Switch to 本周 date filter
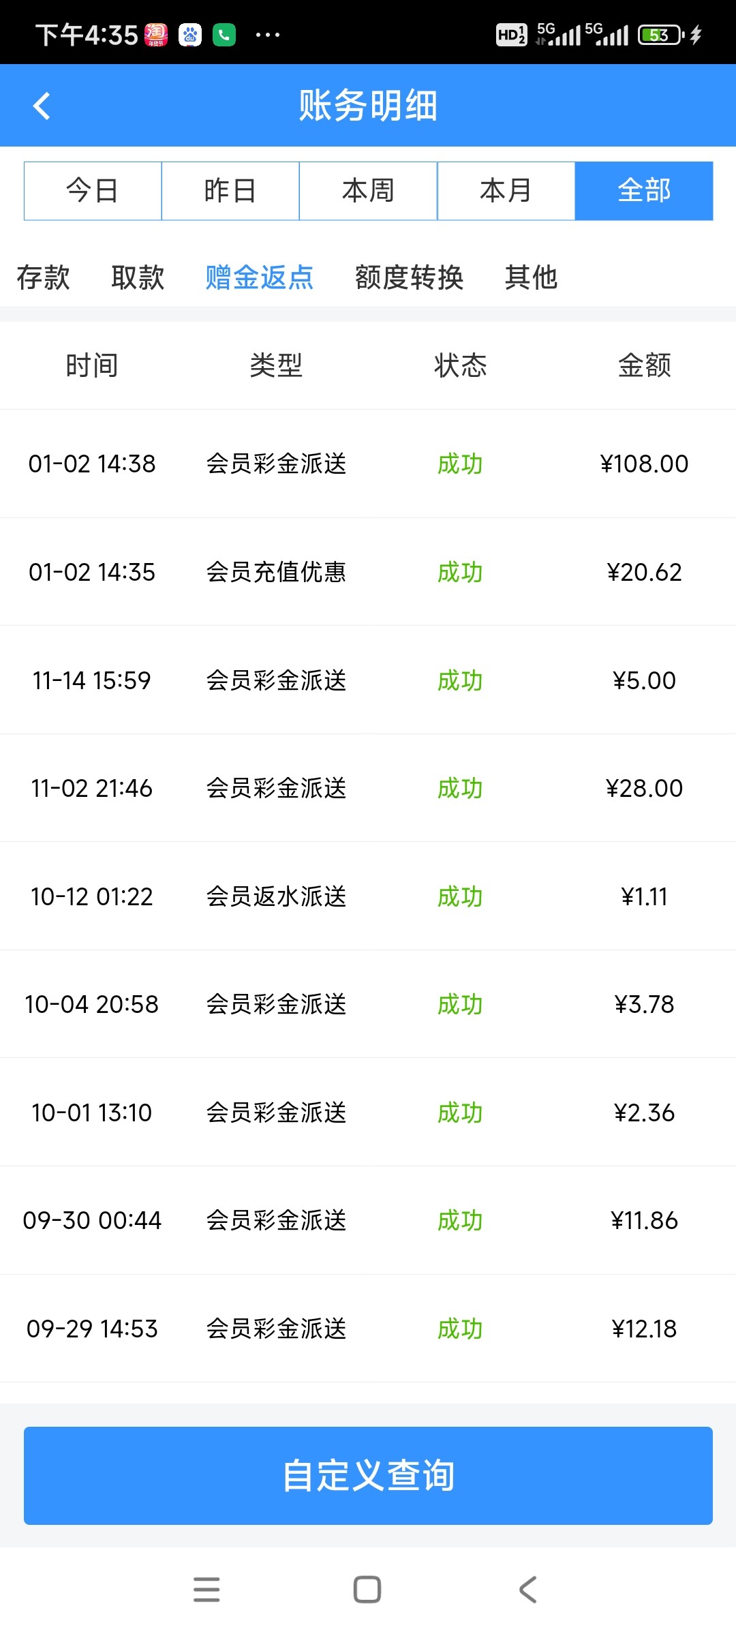Screen dimensions: 736x1636 tap(368, 191)
